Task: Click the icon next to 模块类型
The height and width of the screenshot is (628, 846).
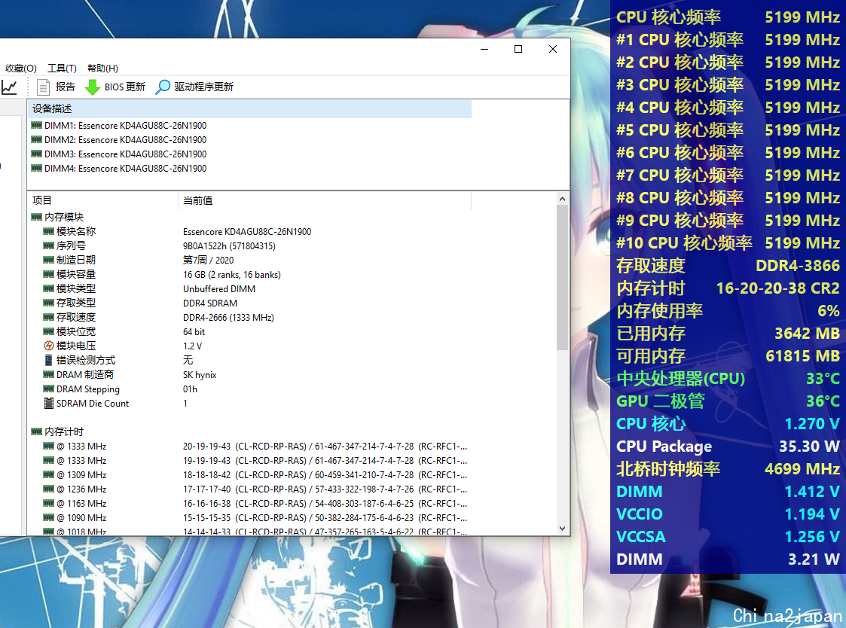Action: tap(48, 288)
